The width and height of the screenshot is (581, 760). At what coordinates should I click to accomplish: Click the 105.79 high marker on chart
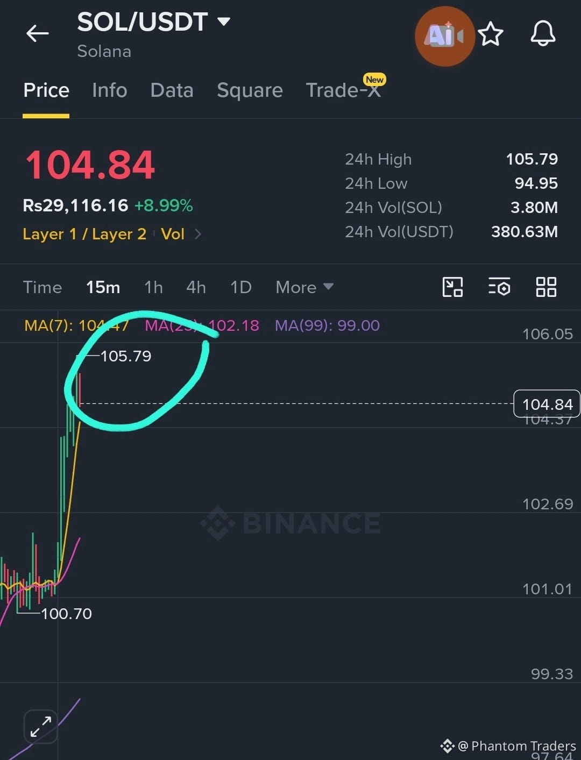[126, 356]
